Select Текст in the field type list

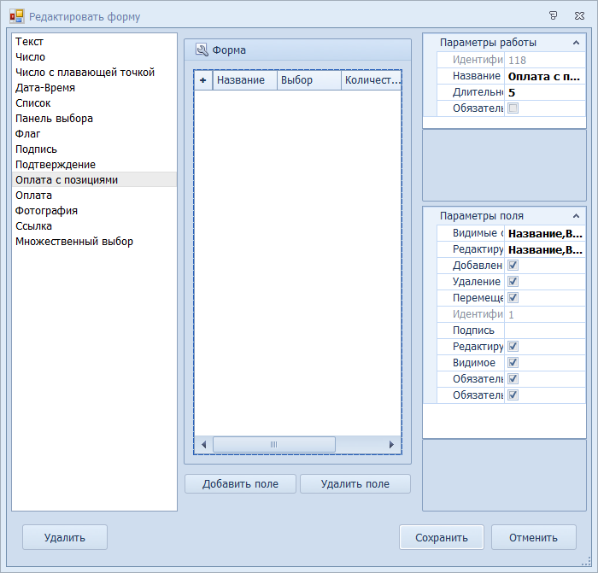[x=94, y=42]
